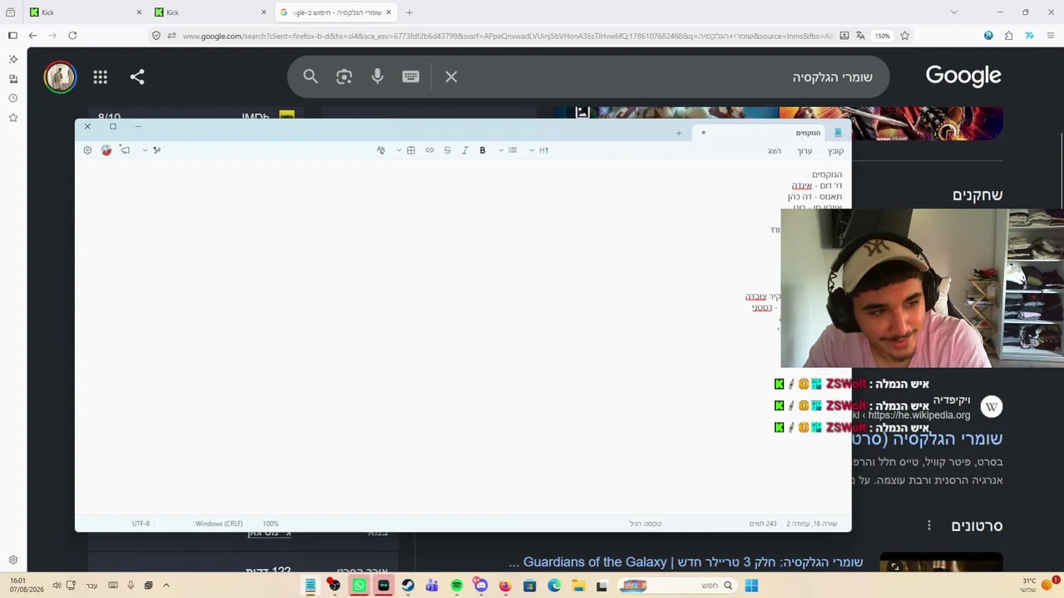Click the 100% zoom level in Notepad status bar
Image resolution: width=1064 pixels, height=598 pixels.
(x=270, y=524)
